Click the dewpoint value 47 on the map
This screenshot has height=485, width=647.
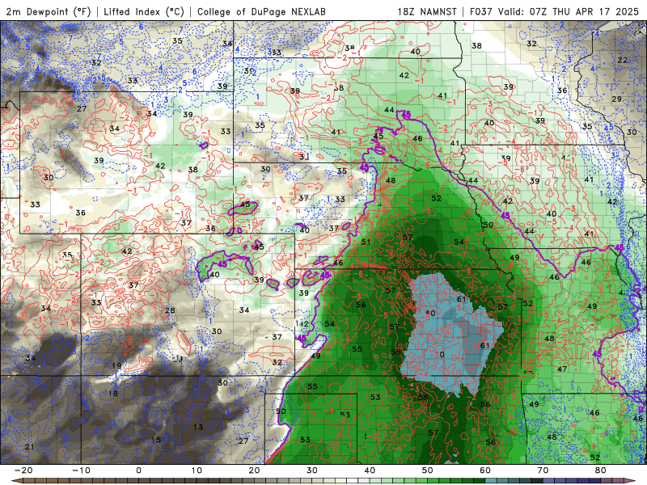[x=562, y=369]
